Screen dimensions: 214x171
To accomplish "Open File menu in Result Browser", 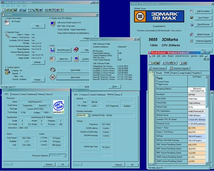I will coord(154,56).
